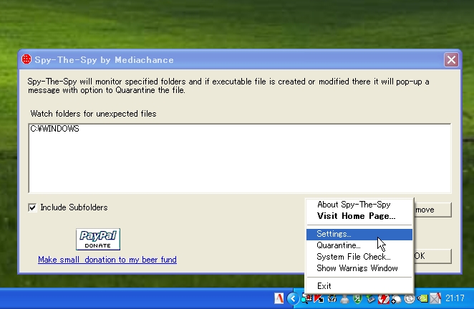The image size is (474, 309).
Task: Click the white mouse-plus tray icon
Action: pyautogui.click(x=396, y=299)
